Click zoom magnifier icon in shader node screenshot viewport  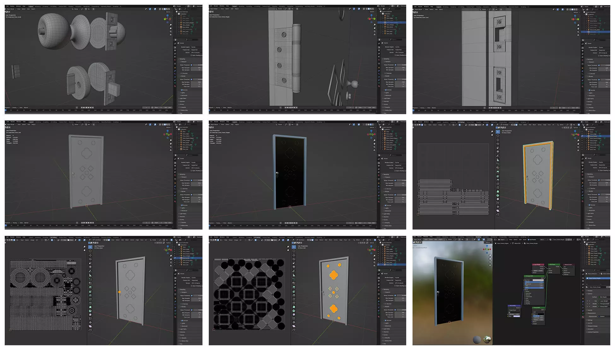[490, 255]
